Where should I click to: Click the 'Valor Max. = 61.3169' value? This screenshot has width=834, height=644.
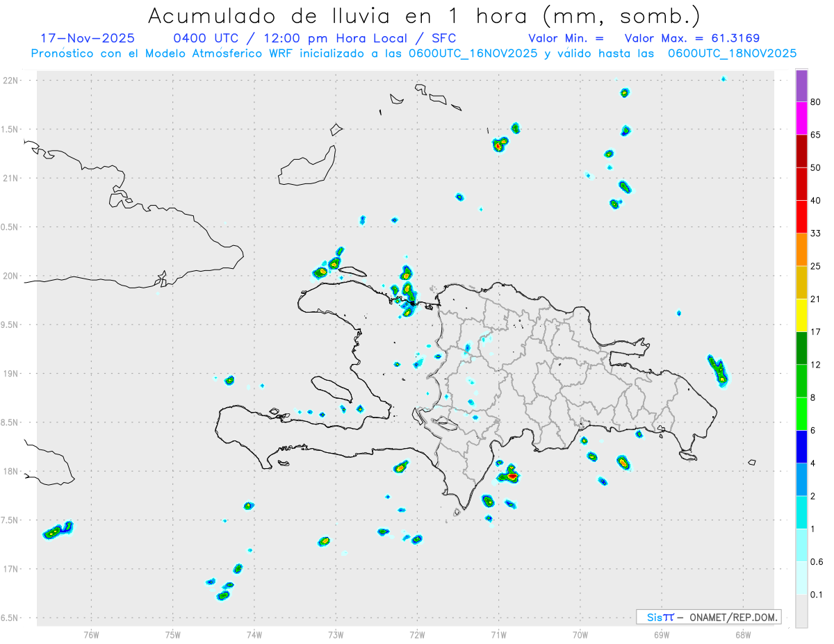coord(692,38)
